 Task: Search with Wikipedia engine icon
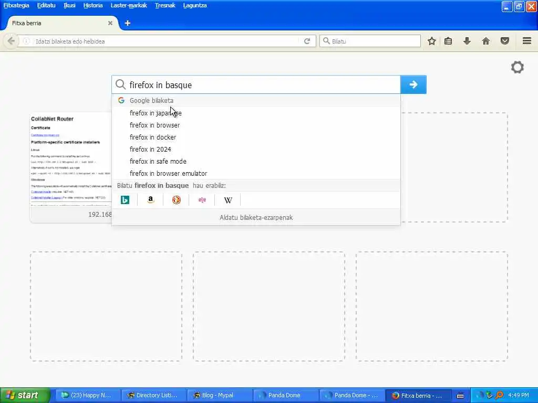pyautogui.click(x=228, y=200)
